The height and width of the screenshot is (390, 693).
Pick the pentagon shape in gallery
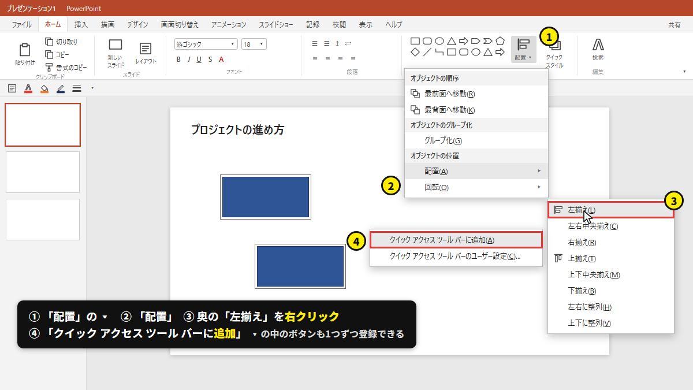500,41
